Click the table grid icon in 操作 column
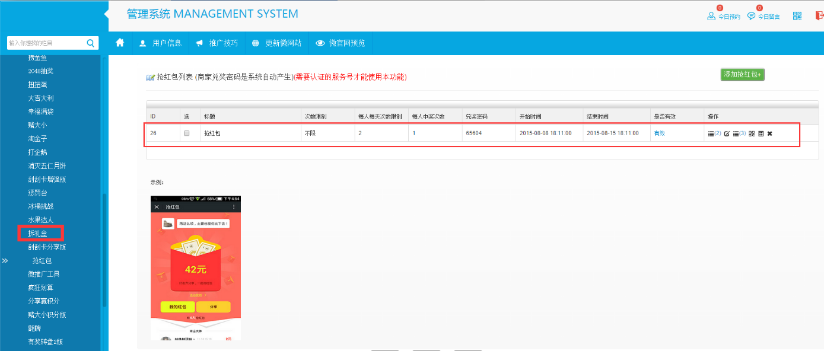This screenshot has height=351, width=824. tap(761, 133)
